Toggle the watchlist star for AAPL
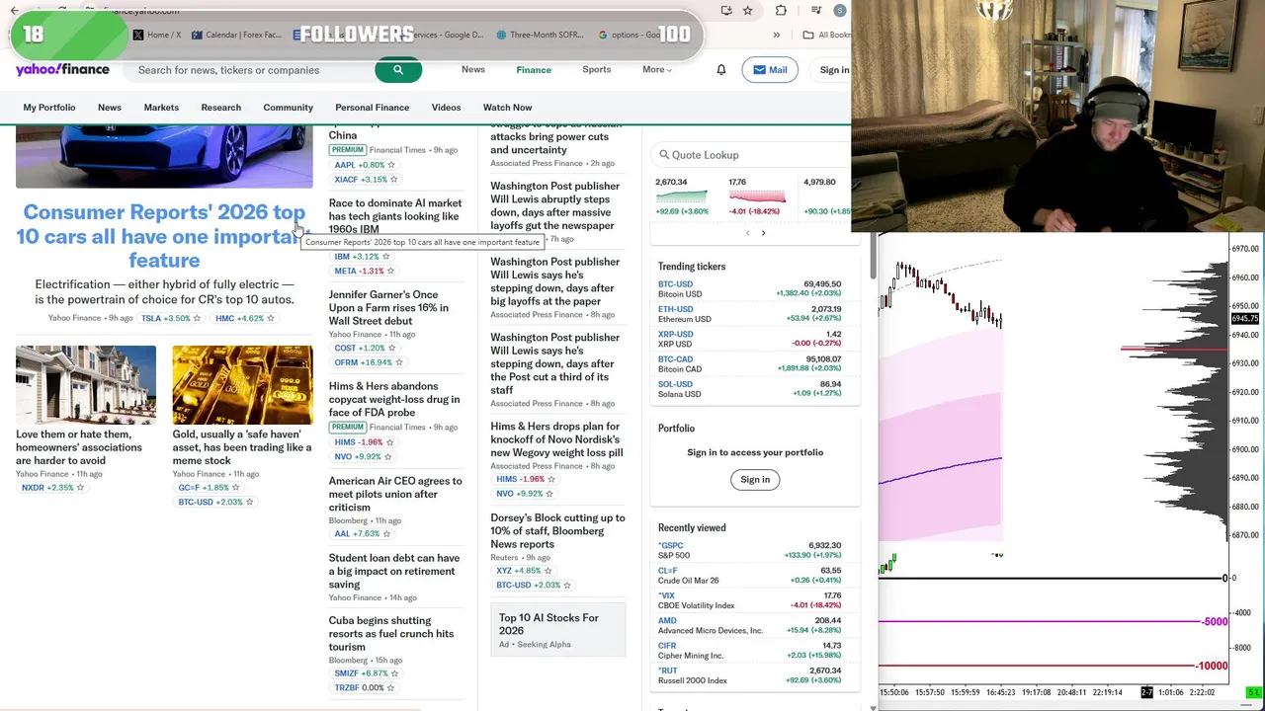 (x=391, y=165)
